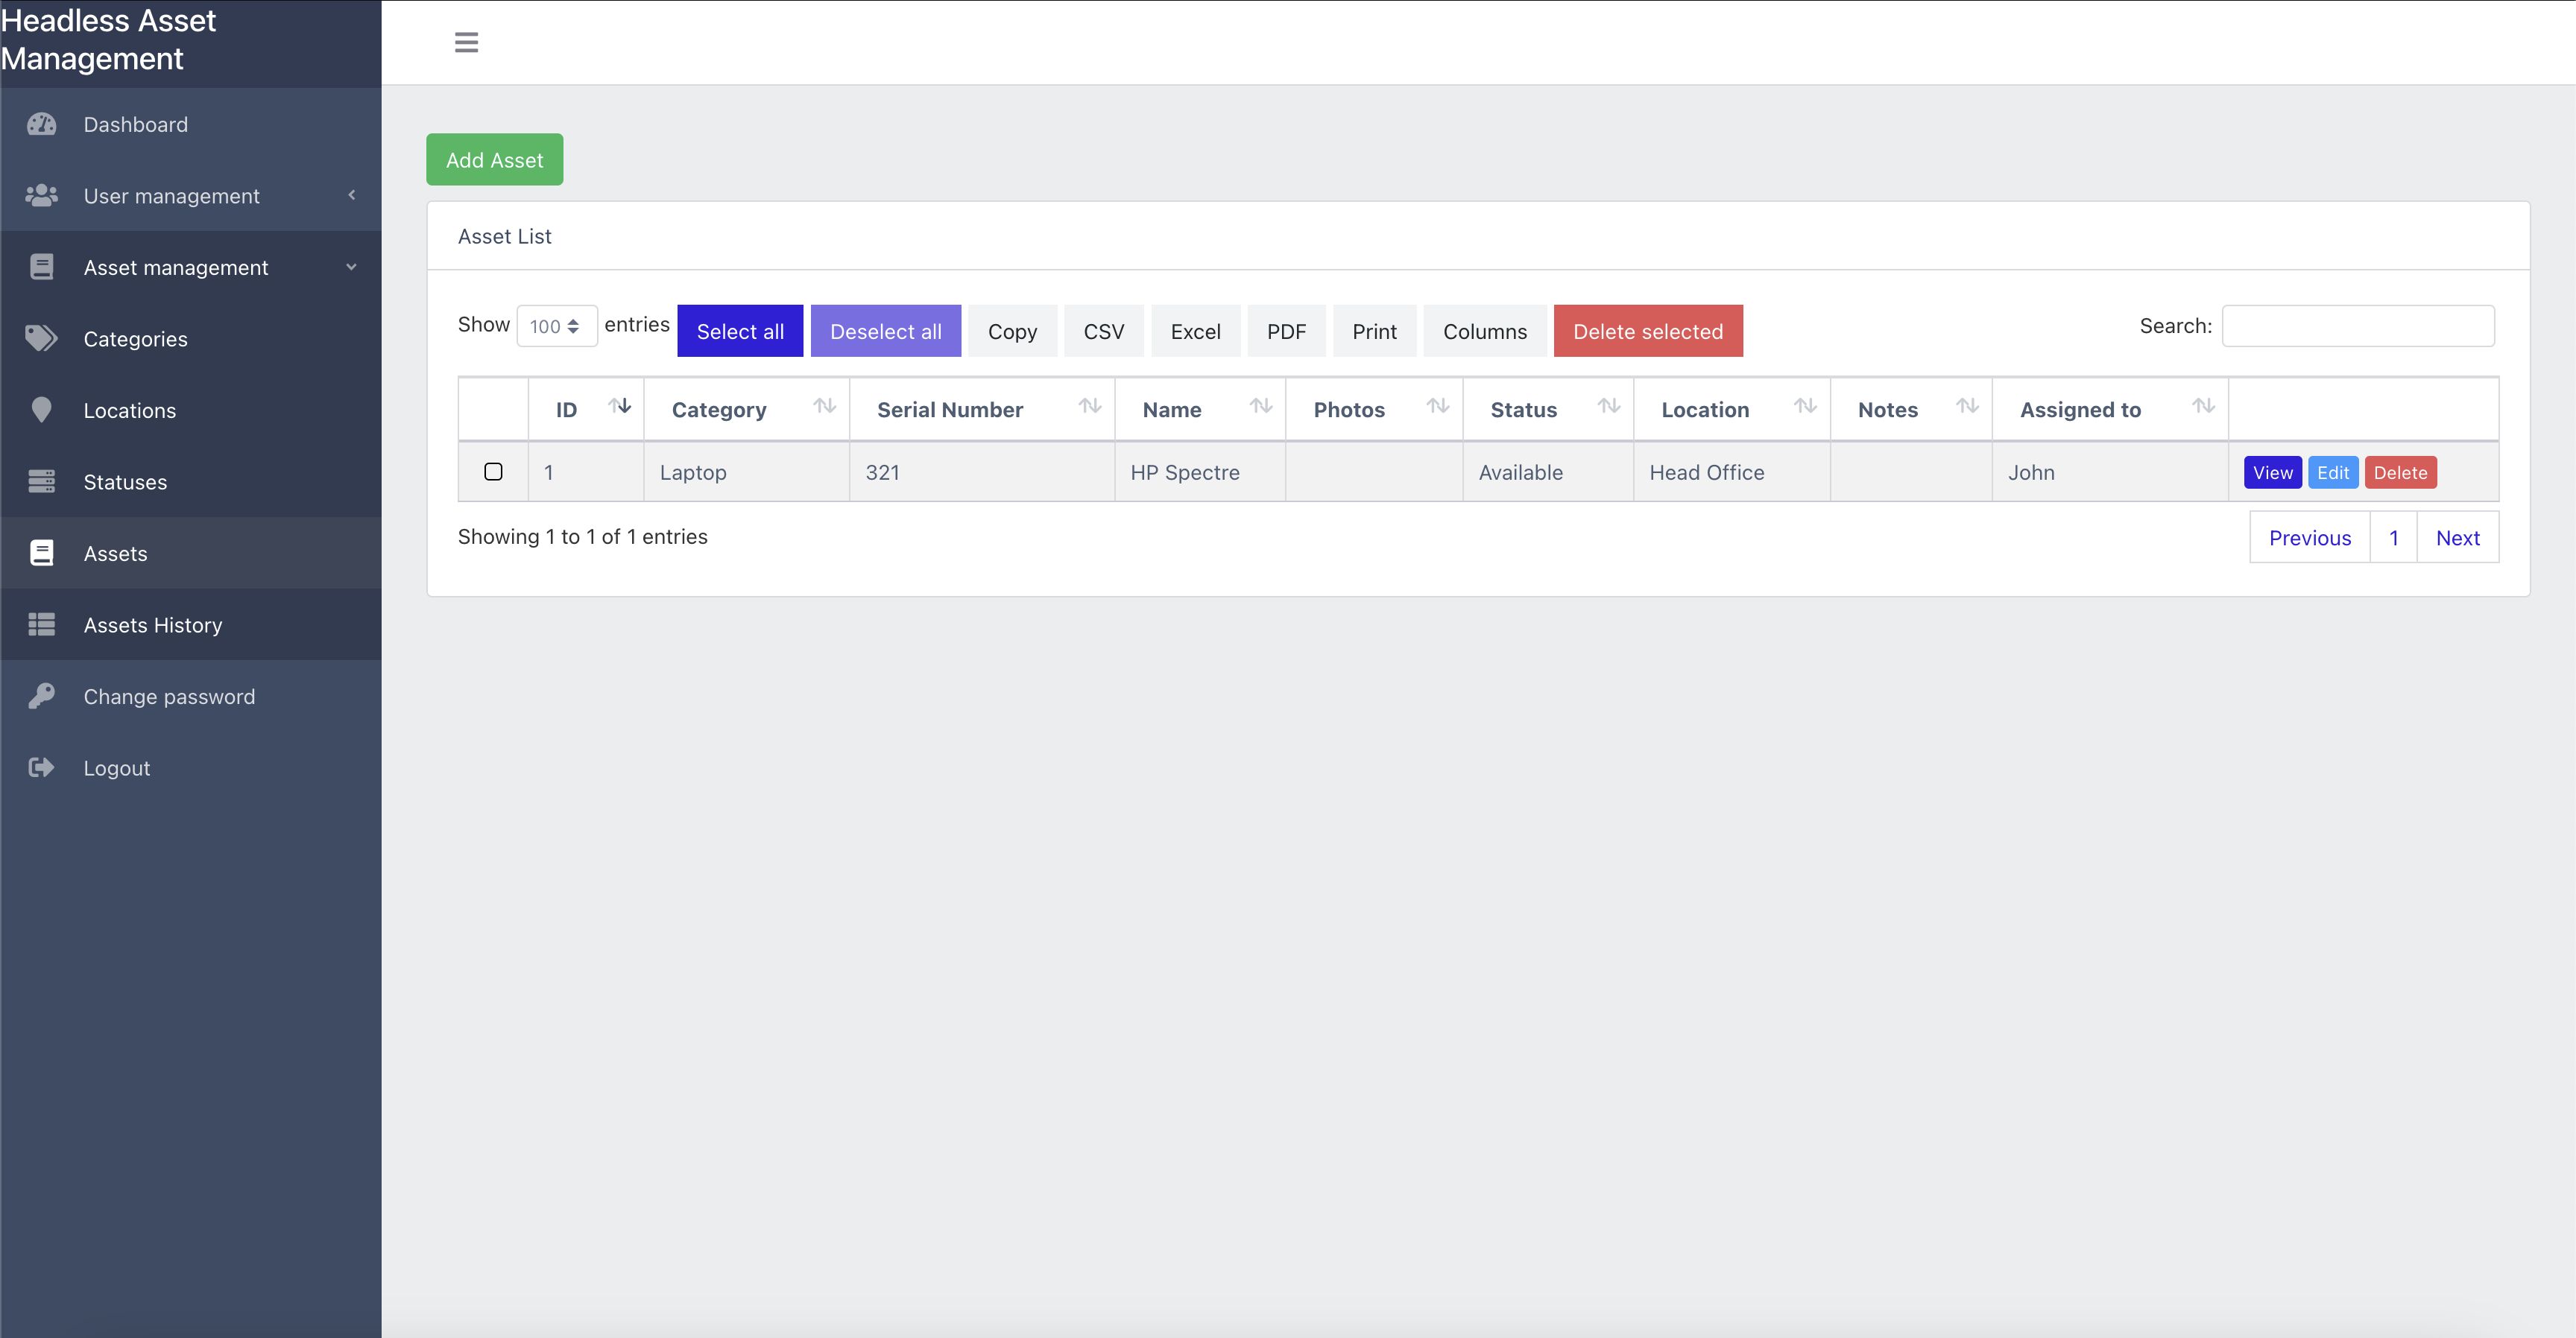The height and width of the screenshot is (1338, 2576).
Task: Click the Dashboard gauge icon
Action: (41, 124)
